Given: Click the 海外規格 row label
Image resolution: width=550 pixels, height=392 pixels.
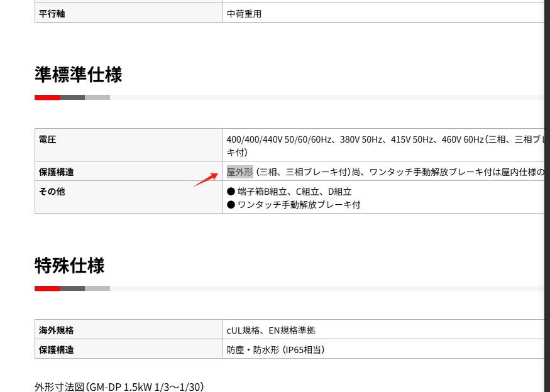Looking at the screenshot, I should [56, 330].
